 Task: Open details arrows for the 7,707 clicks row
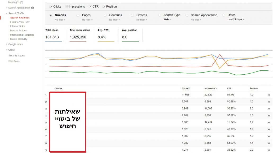pyautogui.click(x=269, y=102)
